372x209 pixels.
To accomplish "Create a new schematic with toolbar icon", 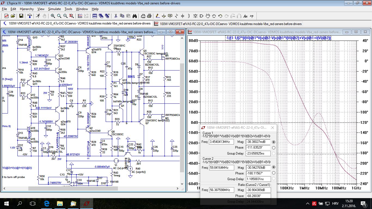I will click(x=6, y=16).
